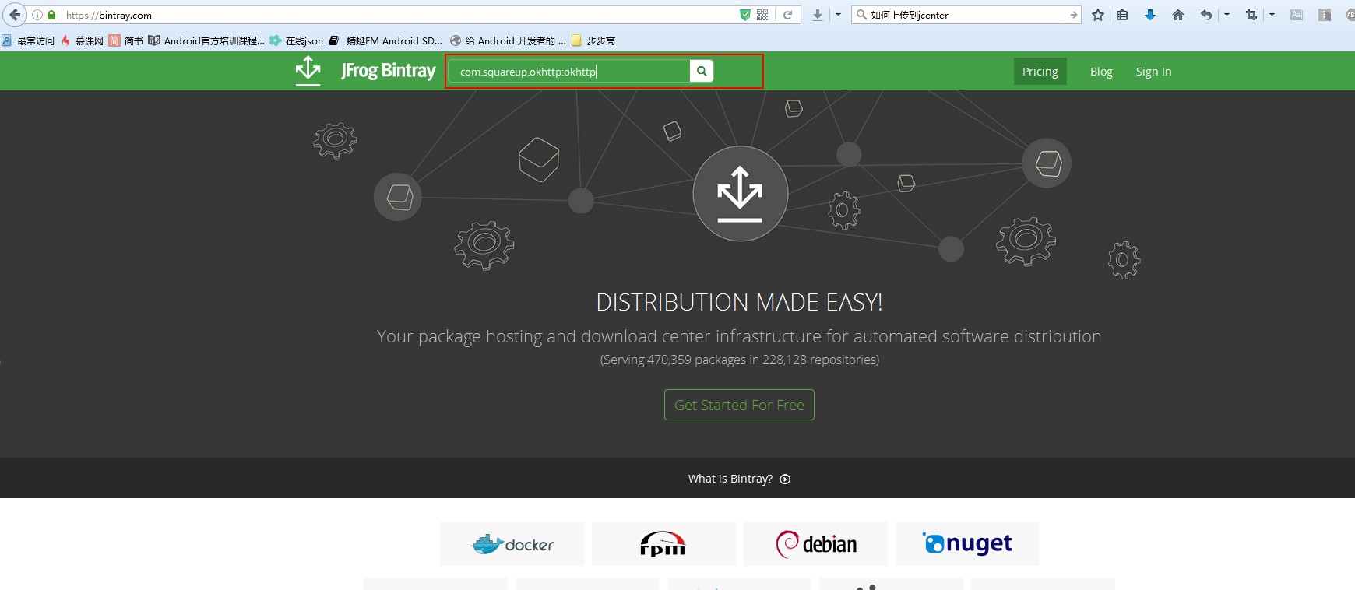1355x590 pixels.
Task: Click Sign In in the header
Action: coord(1153,72)
